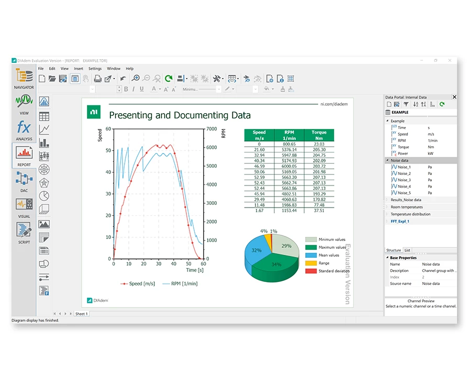The image size is (468, 381).
Task: Click the Sheet 1 tab
Action: (x=81, y=313)
